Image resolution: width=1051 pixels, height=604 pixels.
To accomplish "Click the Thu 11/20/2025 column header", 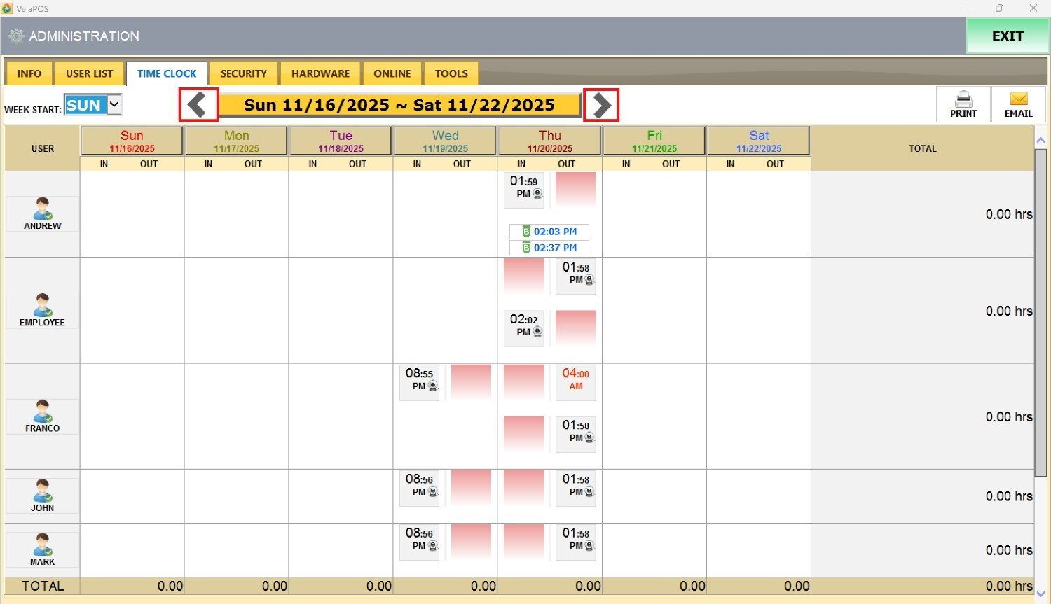I will 549,141.
